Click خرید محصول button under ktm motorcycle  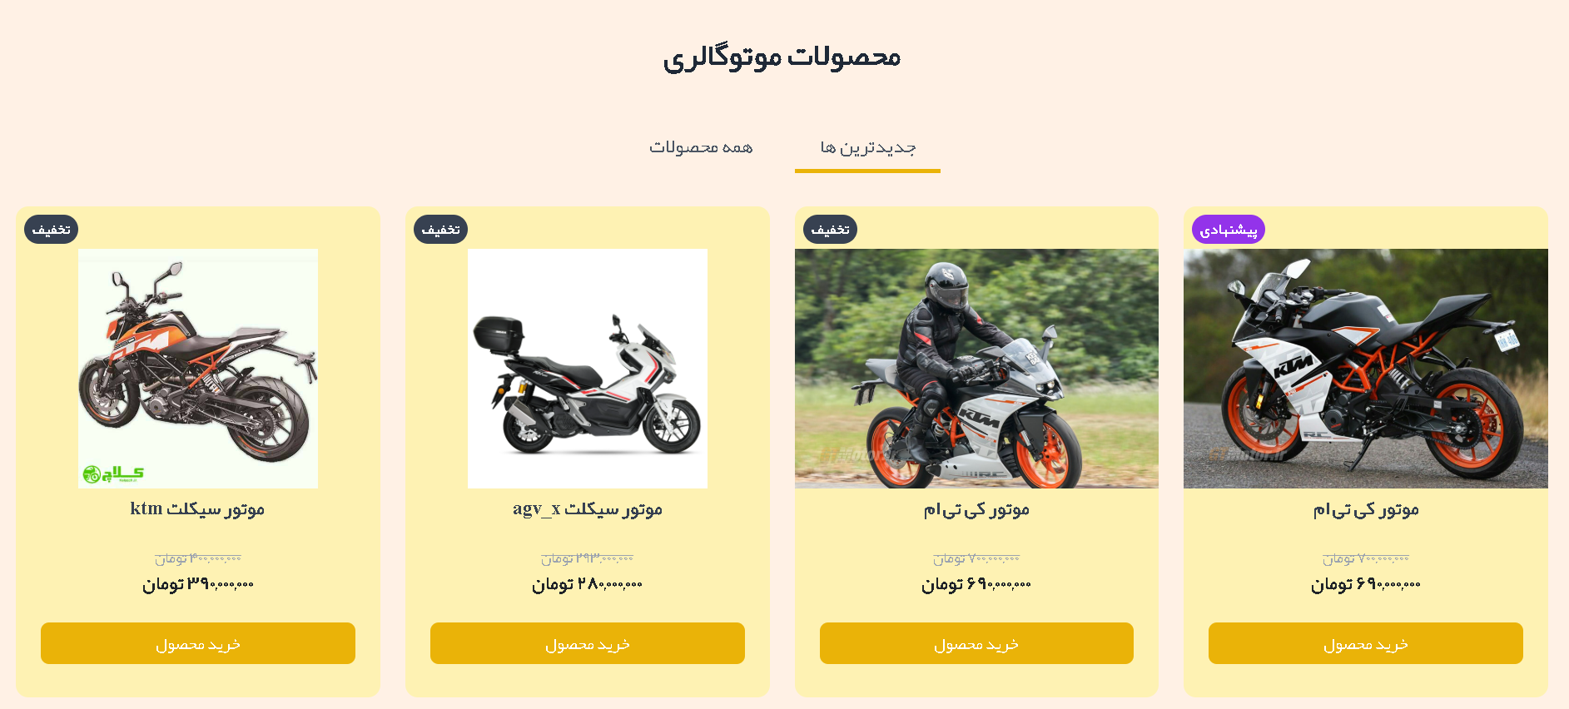pyautogui.click(x=198, y=643)
